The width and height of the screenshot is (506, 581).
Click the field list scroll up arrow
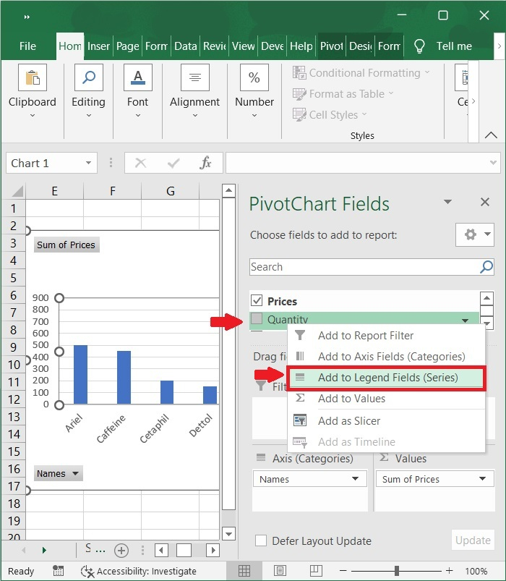pyautogui.click(x=486, y=298)
